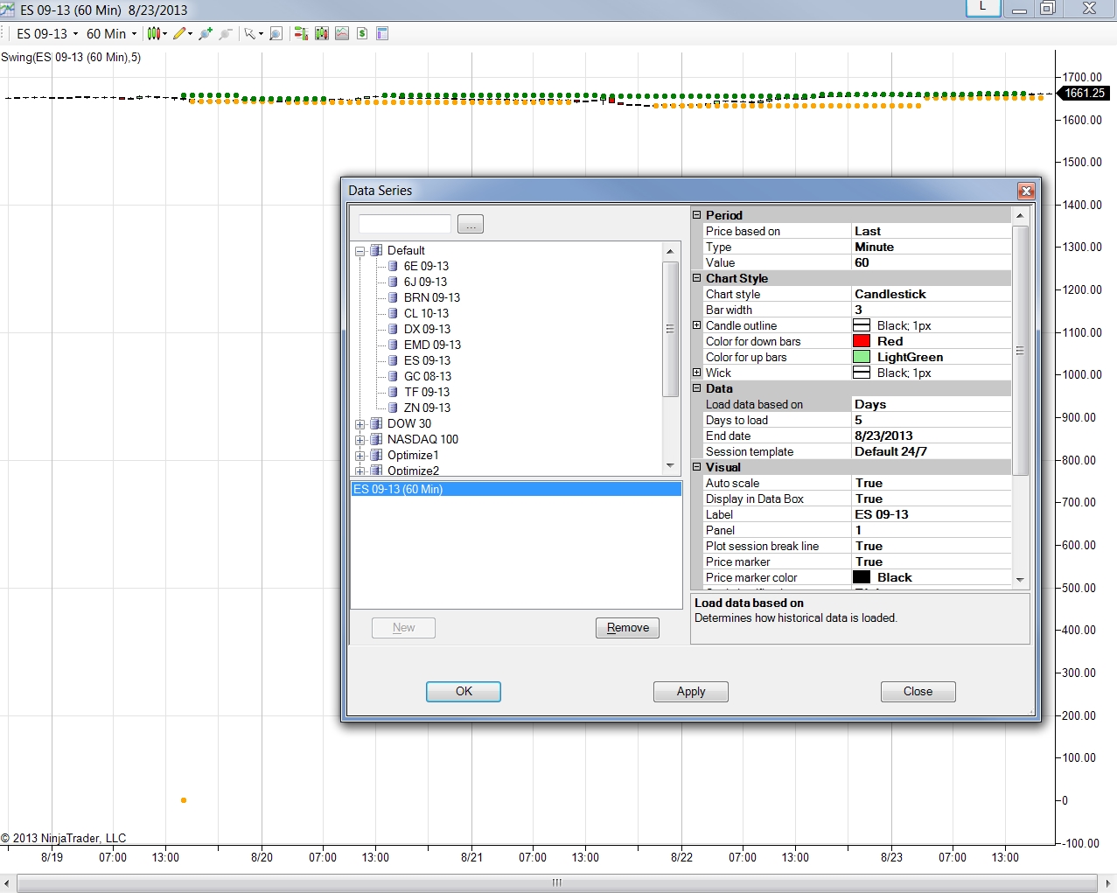Select the pencil drawing tools icon

[x=179, y=33]
